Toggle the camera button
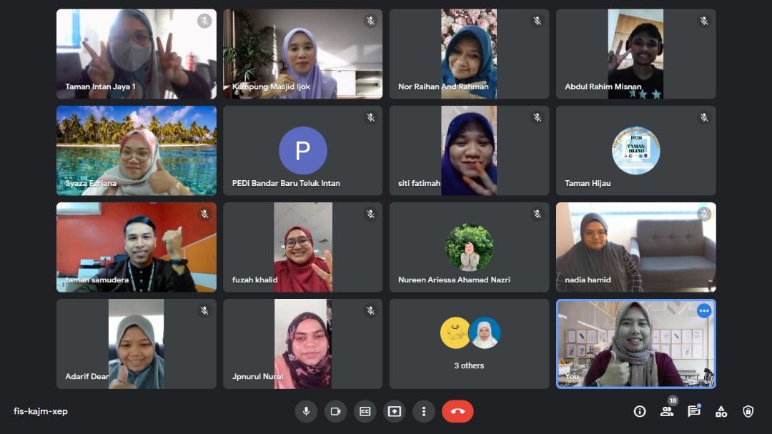772x434 pixels. coord(335,411)
